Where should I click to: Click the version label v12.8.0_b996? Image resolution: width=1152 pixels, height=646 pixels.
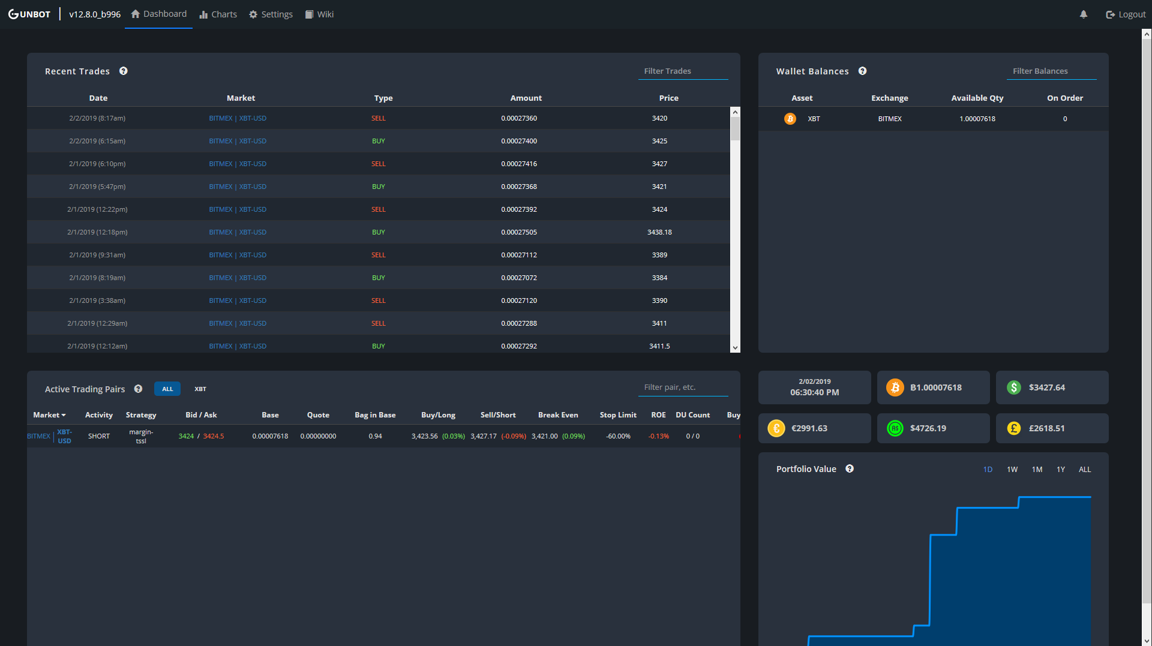(x=95, y=14)
